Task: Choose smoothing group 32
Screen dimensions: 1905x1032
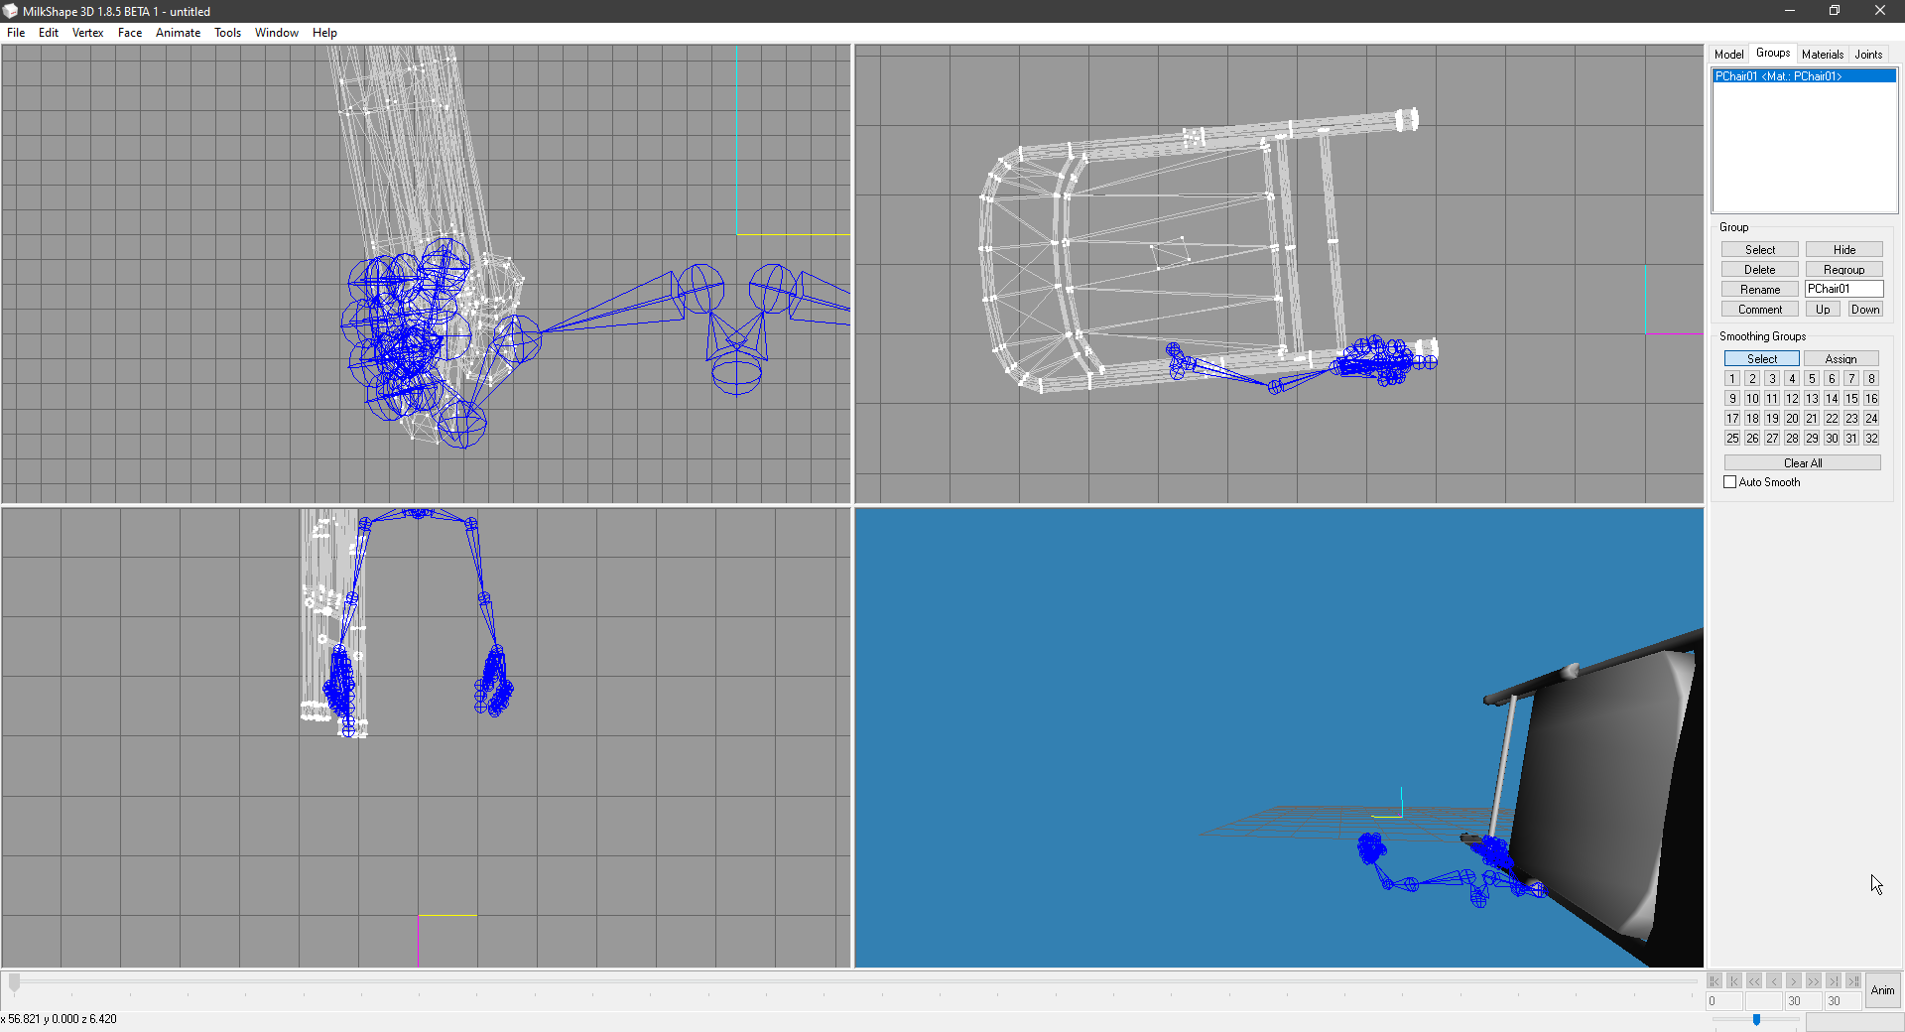Action: [x=1871, y=439]
